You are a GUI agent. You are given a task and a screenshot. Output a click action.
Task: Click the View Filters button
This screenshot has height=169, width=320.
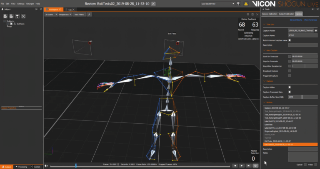pyautogui.click(x=79, y=14)
